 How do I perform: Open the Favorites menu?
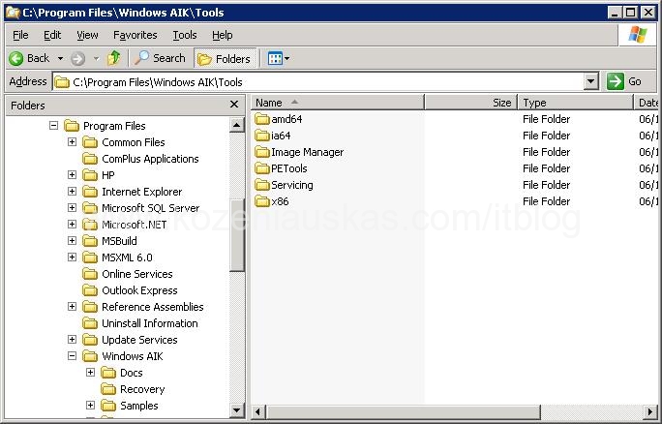[135, 35]
